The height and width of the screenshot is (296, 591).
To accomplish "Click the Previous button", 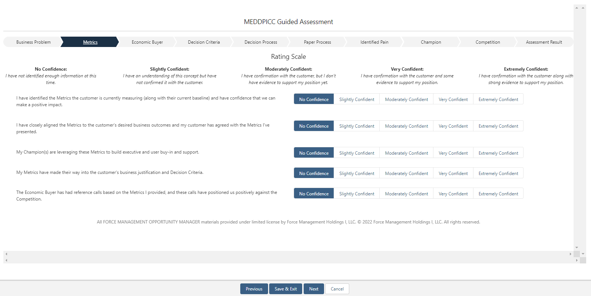I will pos(254,289).
